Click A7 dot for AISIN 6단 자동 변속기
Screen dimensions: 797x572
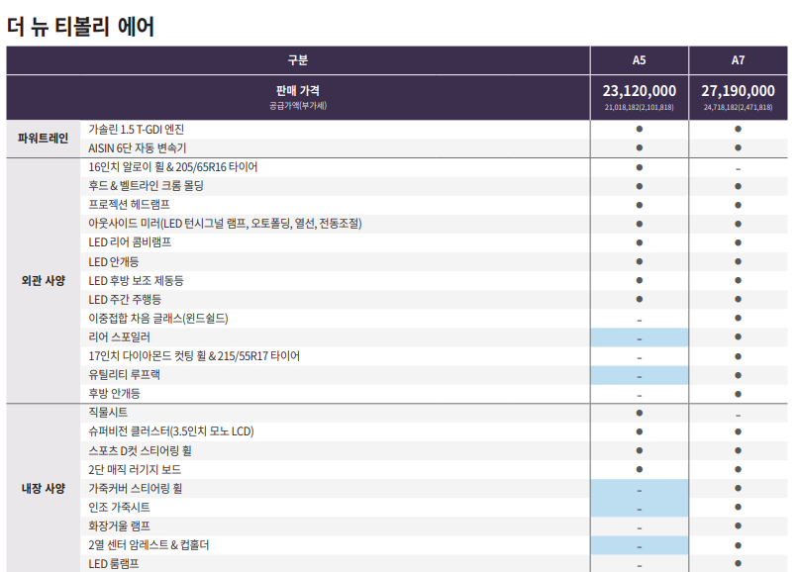click(x=738, y=147)
